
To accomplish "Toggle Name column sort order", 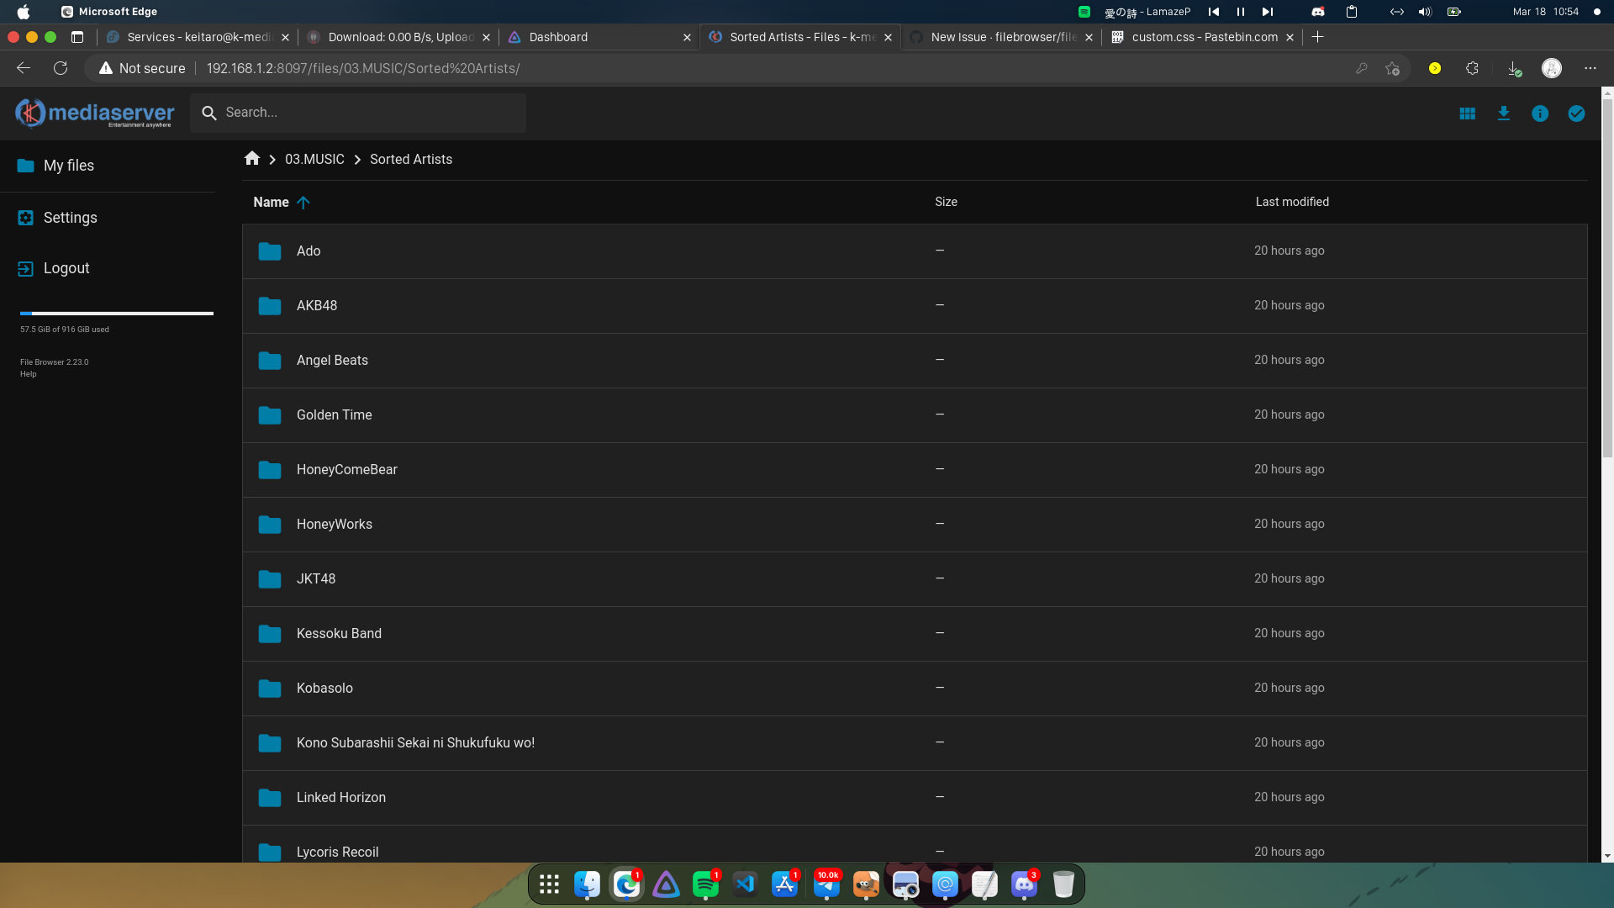I will (x=281, y=202).
